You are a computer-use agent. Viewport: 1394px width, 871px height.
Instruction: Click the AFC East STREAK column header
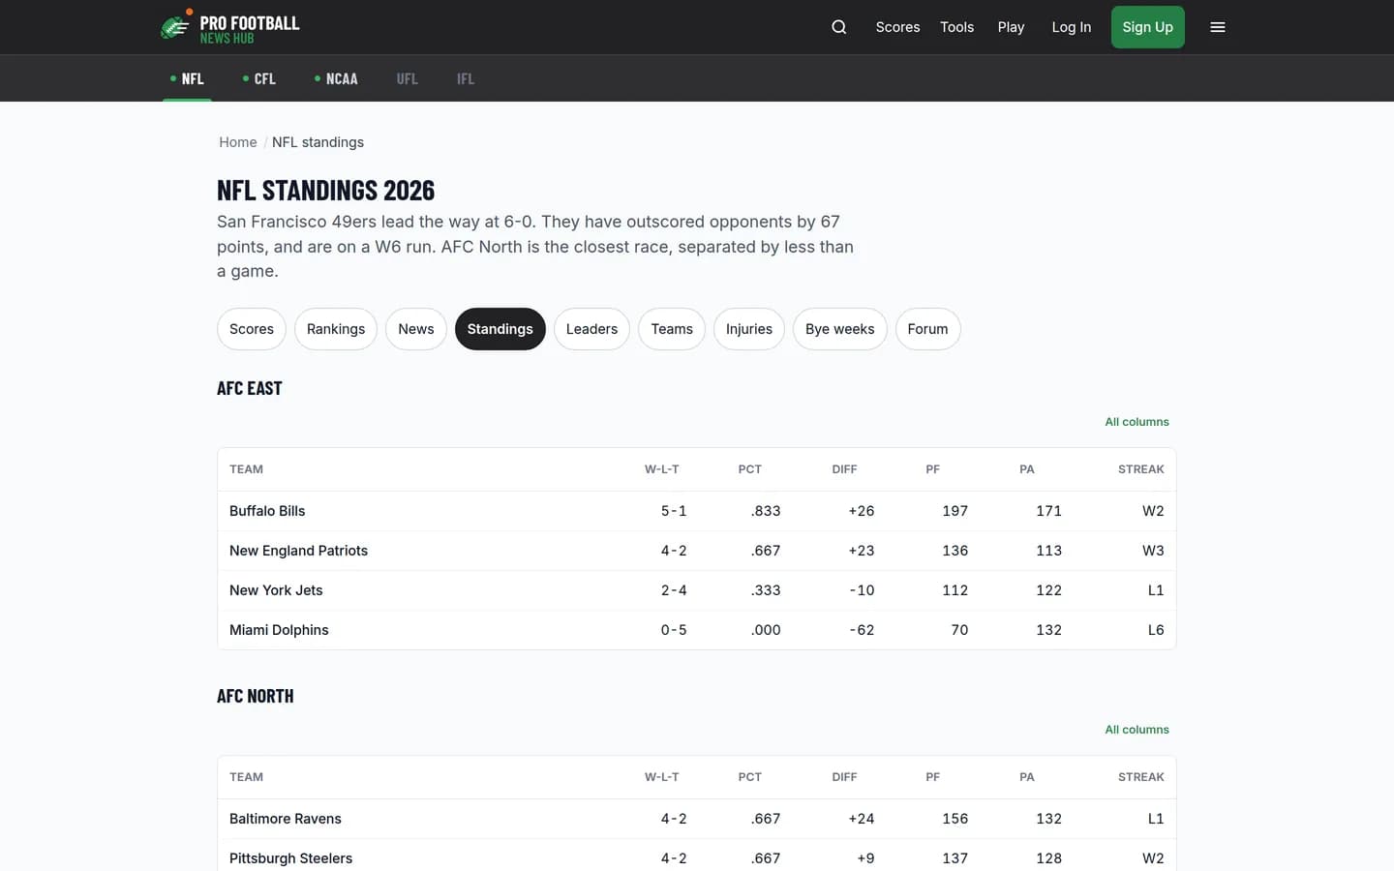click(1140, 469)
